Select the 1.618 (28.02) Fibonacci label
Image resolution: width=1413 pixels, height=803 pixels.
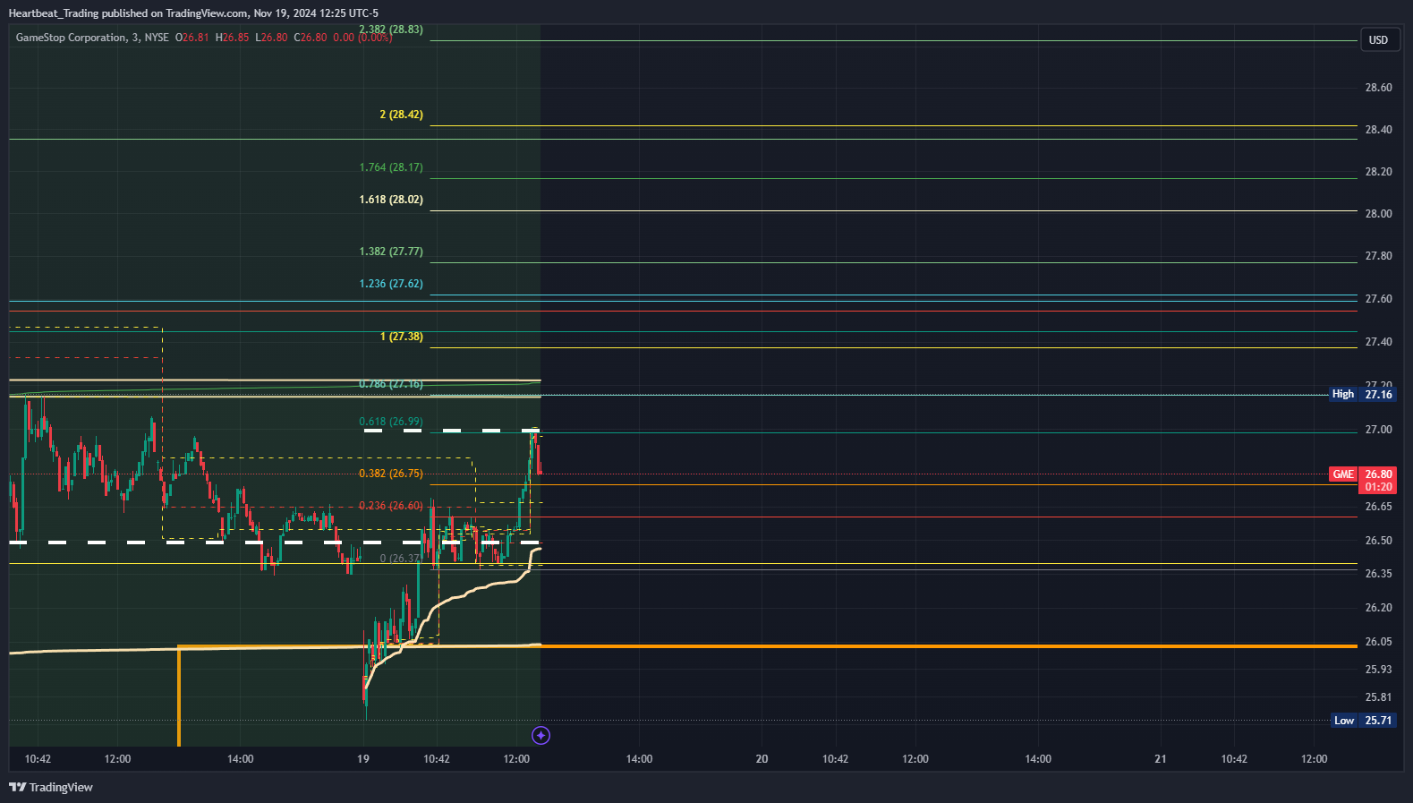pos(391,200)
